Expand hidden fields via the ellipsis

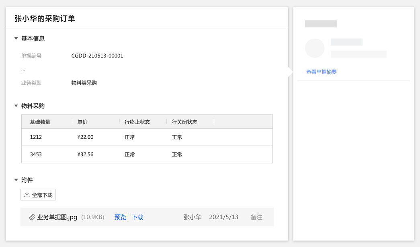23,70
